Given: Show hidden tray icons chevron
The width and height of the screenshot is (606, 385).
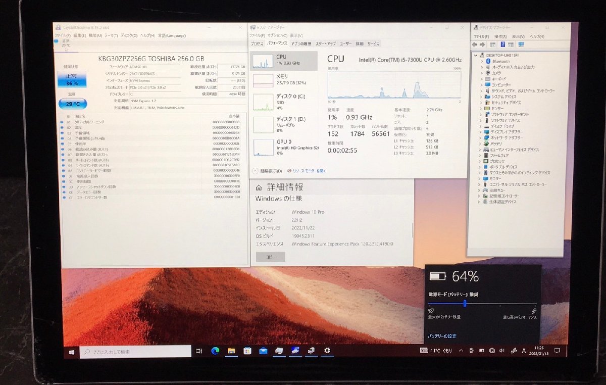Looking at the screenshot, I should pyautogui.click(x=461, y=350).
